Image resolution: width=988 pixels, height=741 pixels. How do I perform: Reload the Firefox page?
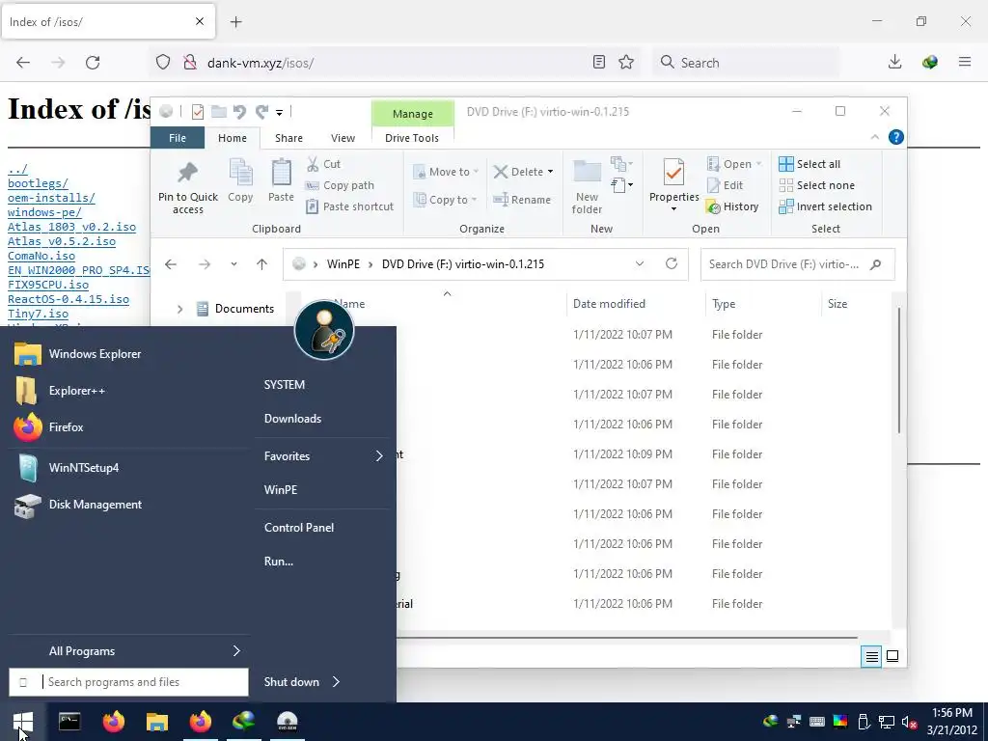pyautogui.click(x=93, y=63)
